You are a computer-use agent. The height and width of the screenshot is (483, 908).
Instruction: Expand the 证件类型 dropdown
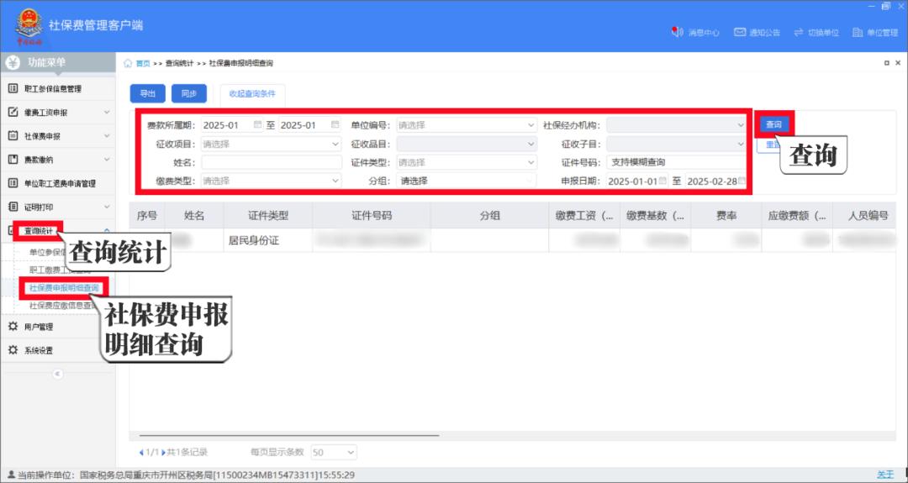(x=531, y=162)
